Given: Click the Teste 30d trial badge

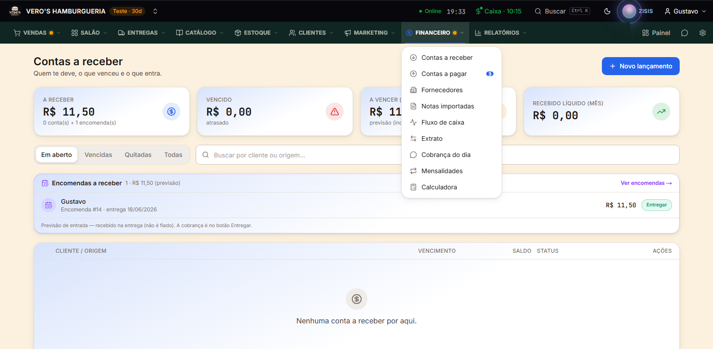Looking at the screenshot, I should coord(127,11).
